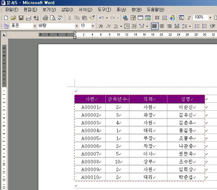The image size is (217, 190).
Task: Open the Redo history dropdown arrow
Action: pyautogui.click(x=118, y=18)
